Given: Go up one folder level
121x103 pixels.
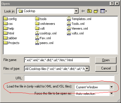Looking at the screenshot, I should [x=89, y=11].
